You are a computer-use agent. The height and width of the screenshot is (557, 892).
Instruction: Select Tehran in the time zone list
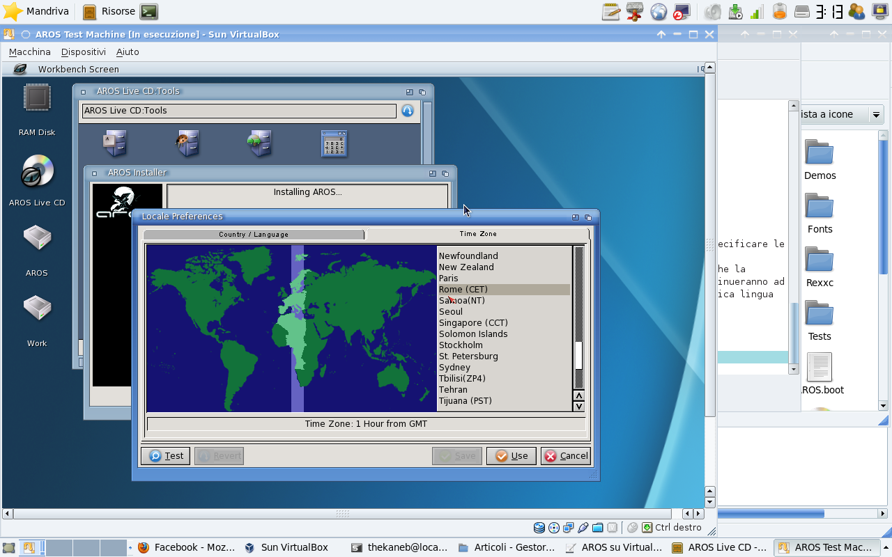(504, 390)
